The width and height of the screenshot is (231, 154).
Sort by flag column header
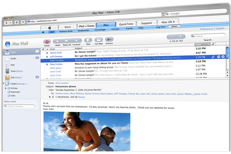43,49
